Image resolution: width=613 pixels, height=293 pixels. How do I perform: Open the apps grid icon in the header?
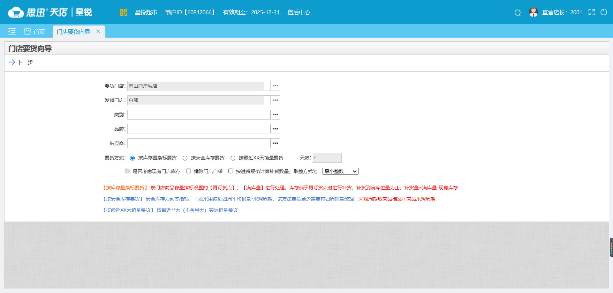(x=123, y=12)
